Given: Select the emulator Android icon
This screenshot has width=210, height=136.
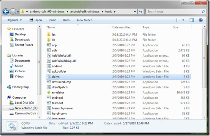Looking at the screenshot, I should click(49, 92).
